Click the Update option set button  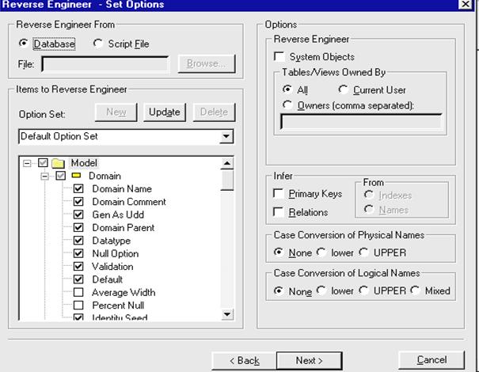point(165,112)
